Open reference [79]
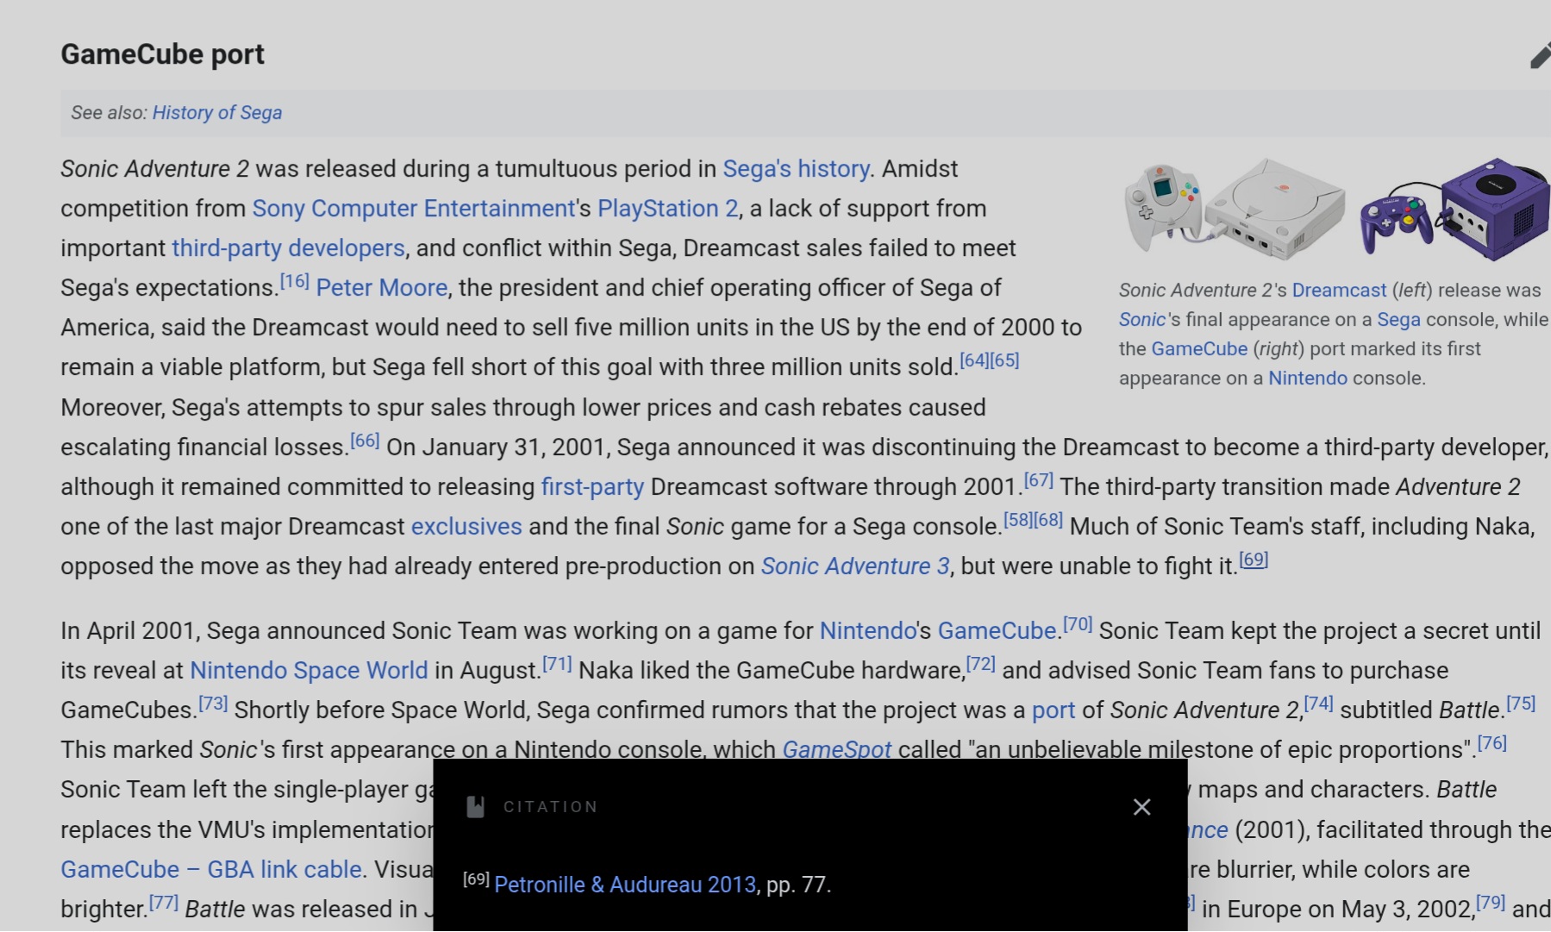The height and width of the screenshot is (932, 1551). coord(1491,903)
